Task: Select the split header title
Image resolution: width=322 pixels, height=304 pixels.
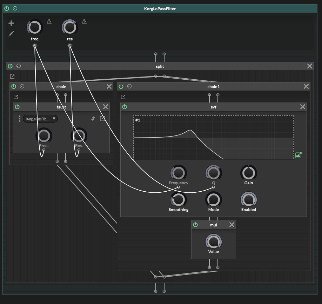Action: point(160,66)
